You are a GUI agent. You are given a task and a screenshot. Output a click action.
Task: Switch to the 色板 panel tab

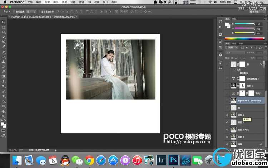(234, 19)
